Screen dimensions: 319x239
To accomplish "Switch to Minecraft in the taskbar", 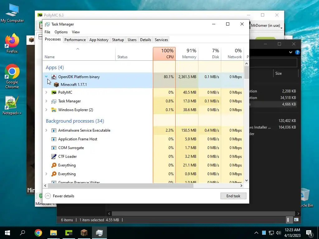I will (84, 233).
